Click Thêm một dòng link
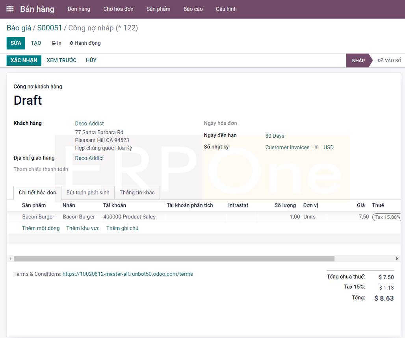Viewport: 405px width, 338px height. pyautogui.click(x=41, y=228)
